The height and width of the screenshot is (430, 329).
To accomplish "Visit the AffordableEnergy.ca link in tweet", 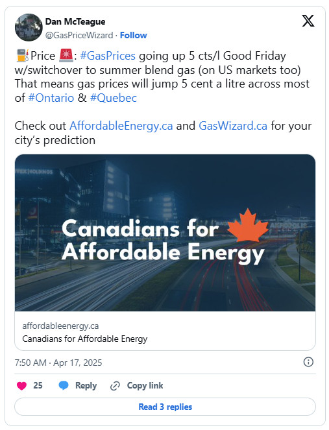I will click(x=121, y=126).
